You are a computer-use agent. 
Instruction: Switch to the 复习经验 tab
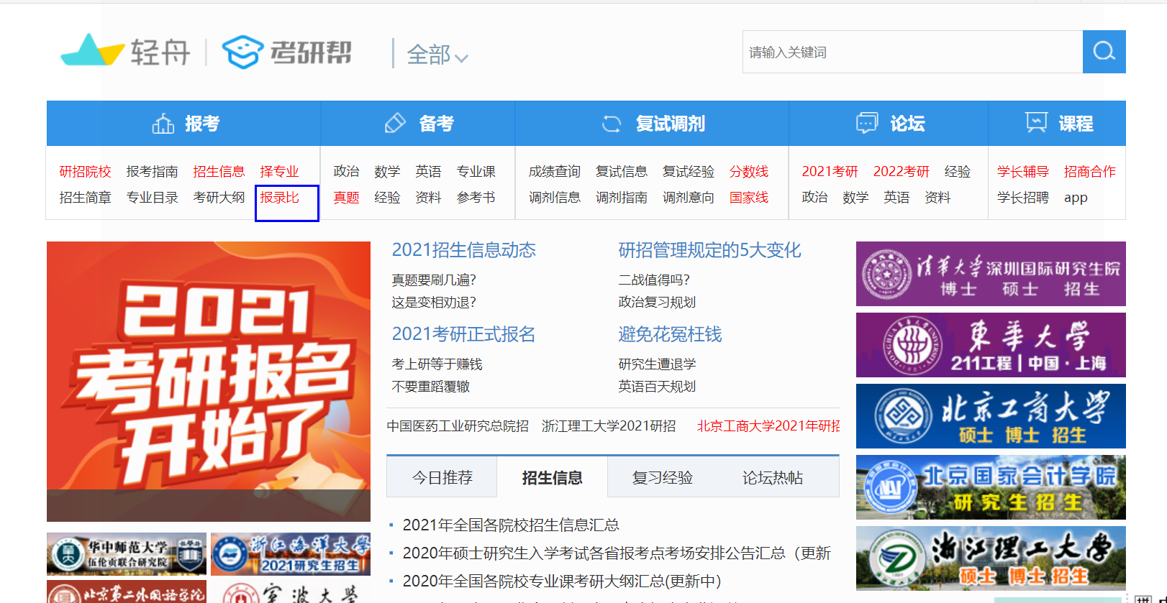point(662,478)
